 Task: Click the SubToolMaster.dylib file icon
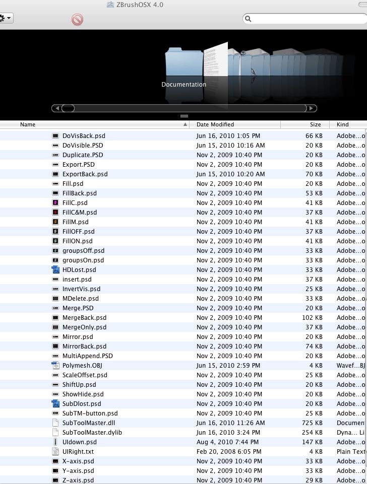click(x=55, y=433)
